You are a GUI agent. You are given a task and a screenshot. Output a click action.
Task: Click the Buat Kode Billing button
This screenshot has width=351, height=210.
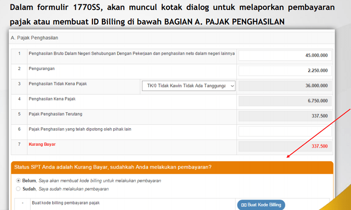pyautogui.click(x=261, y=205)
